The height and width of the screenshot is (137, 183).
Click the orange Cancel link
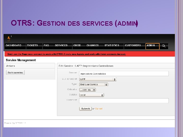99,109
